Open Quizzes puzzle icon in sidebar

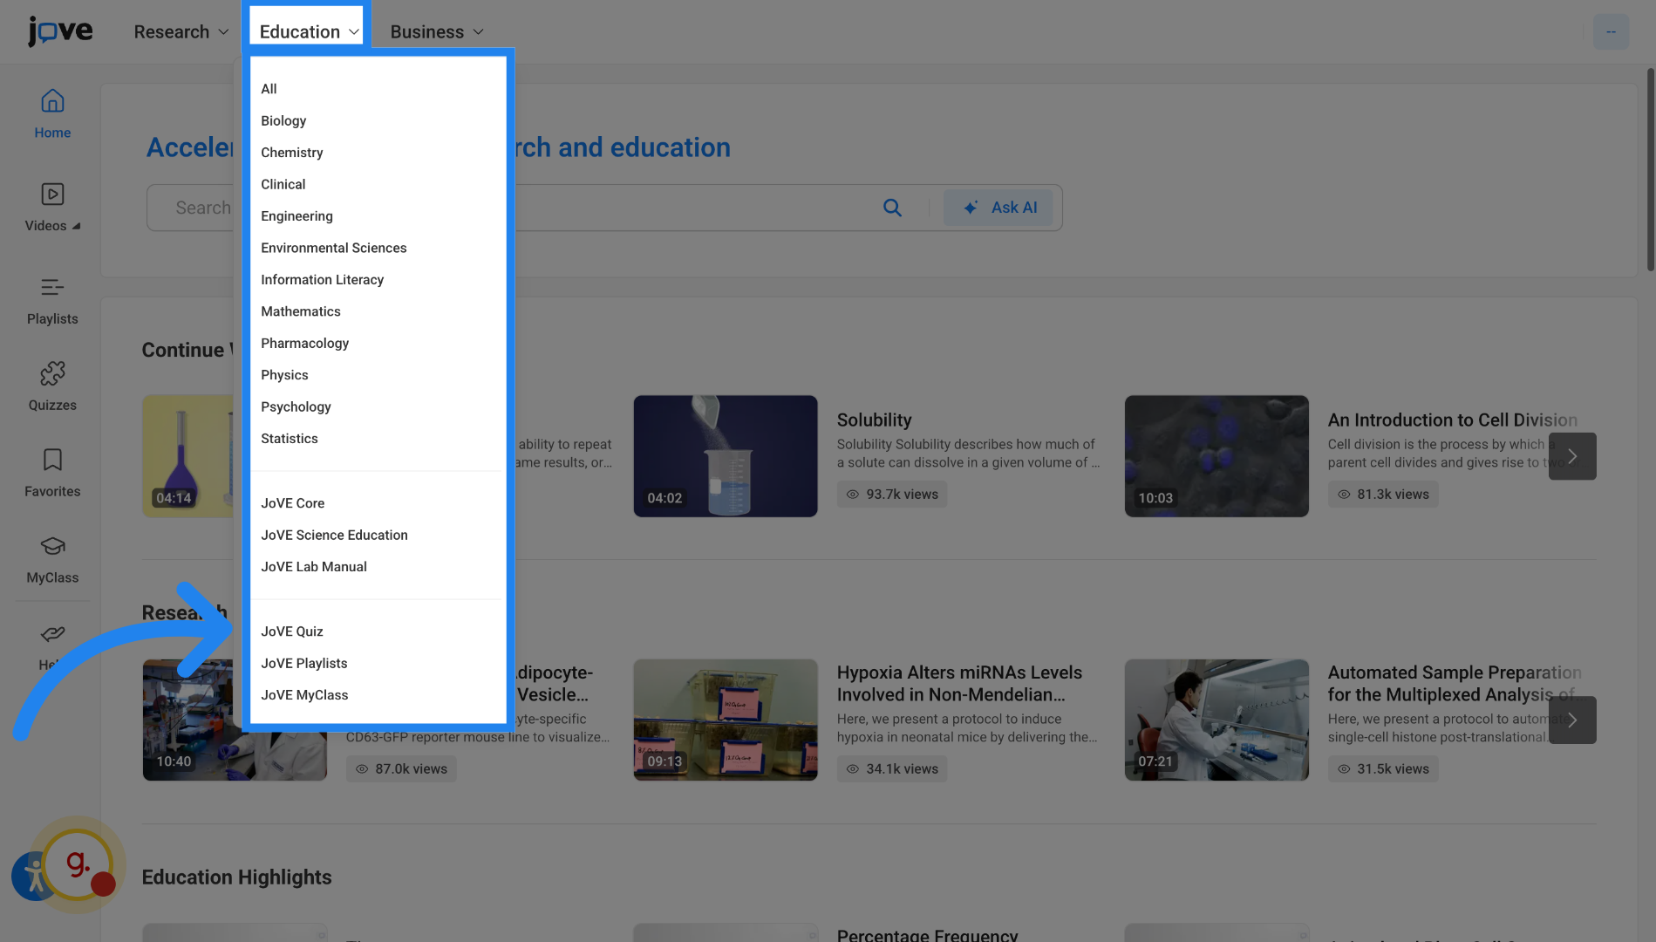(52, 387)
